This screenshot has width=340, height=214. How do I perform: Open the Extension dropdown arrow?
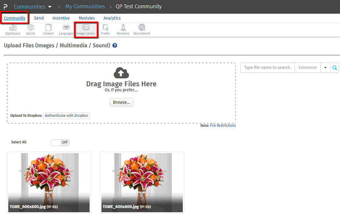tap(325, 68)
